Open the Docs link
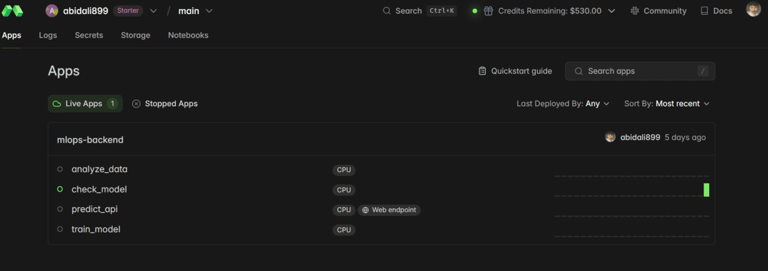Image resolution: width=768 pixels, height=271 pixels. click(716, 11)
